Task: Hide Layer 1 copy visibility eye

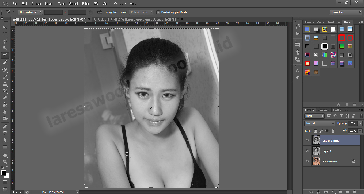Action: [x=307, y=141]
